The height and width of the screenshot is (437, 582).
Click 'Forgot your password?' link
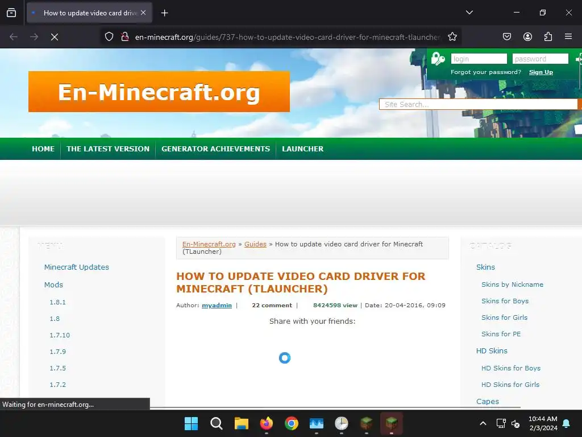click(x=485, y=72)
